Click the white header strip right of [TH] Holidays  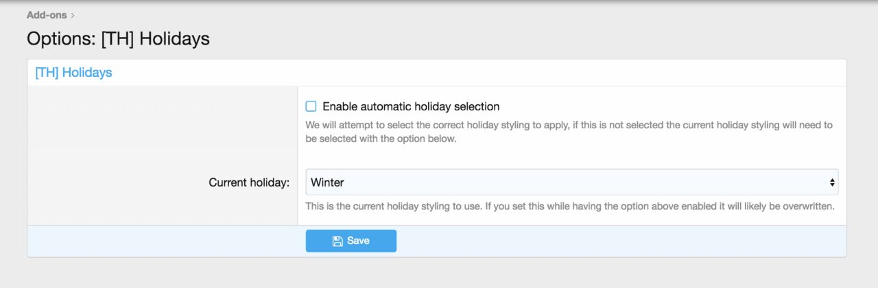(480, 72)
